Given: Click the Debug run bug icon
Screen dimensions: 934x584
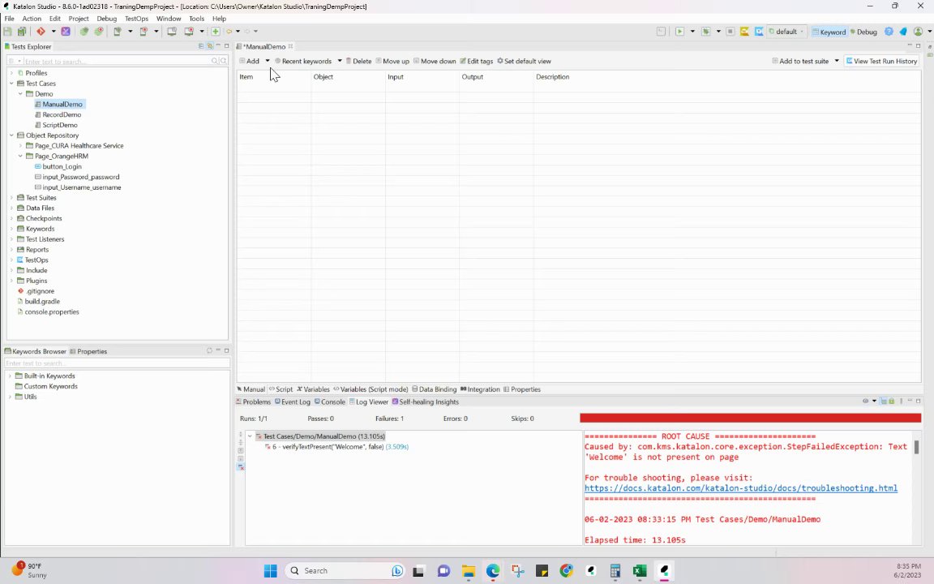Looking at the screenshot, I should tap(706, 32).
